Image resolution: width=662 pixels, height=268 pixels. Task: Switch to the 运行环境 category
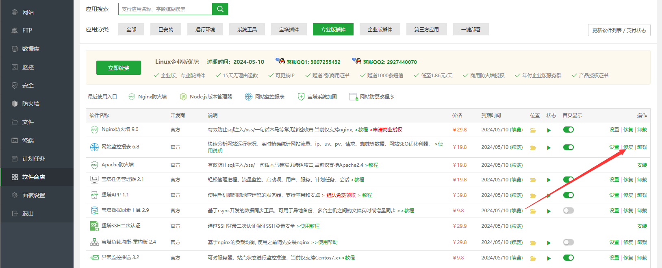tap(205, 29)
